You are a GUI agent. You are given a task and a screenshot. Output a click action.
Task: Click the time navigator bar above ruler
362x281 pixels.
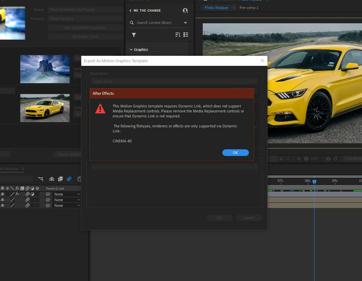click(x=315, y=177)
